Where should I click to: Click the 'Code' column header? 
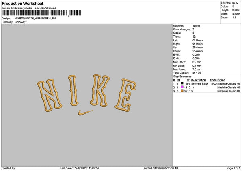pyautogui.click(x=213, y=80)
